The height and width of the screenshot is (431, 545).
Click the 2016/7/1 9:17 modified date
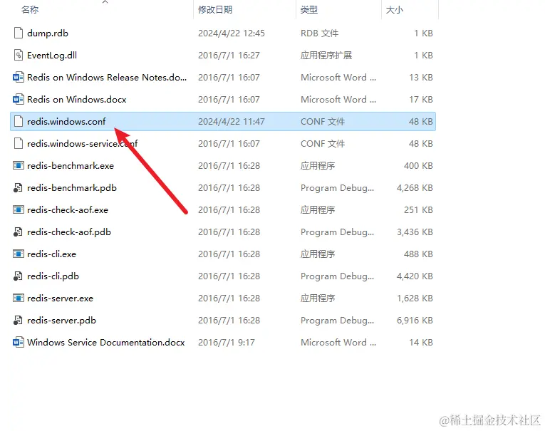click(x=227, y=343)
